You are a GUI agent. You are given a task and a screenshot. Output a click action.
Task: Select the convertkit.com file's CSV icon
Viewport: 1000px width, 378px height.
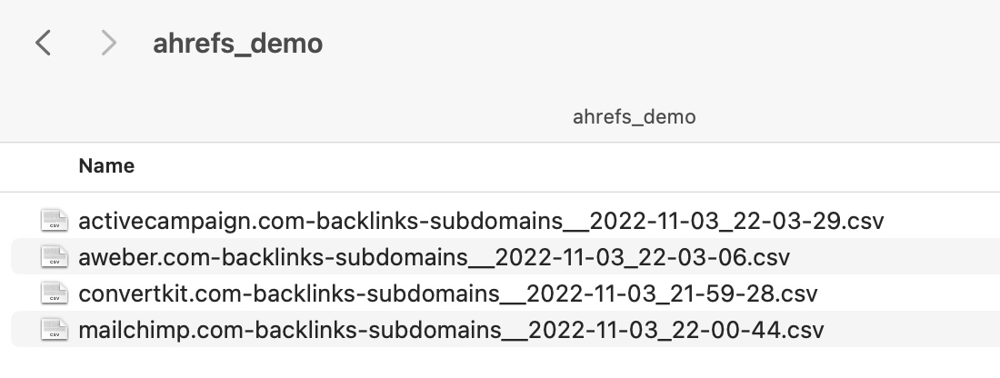[x=55, y=293]
